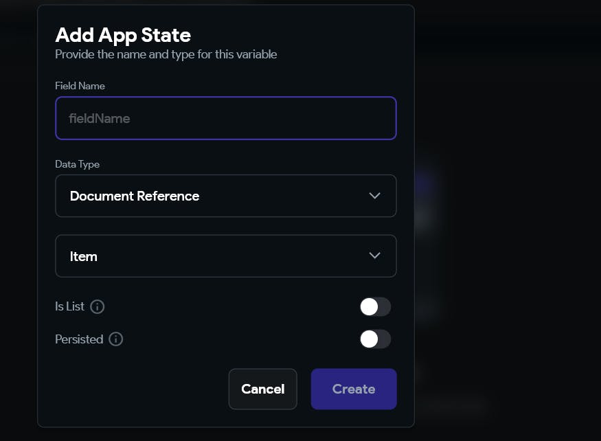
Task: Click the Data Type label
Action: 77,164
